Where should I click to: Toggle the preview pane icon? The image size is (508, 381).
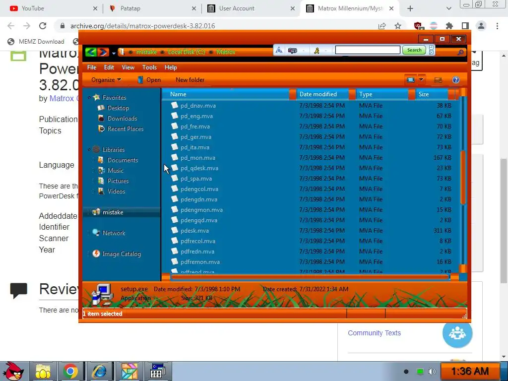[x=438, y=80]
